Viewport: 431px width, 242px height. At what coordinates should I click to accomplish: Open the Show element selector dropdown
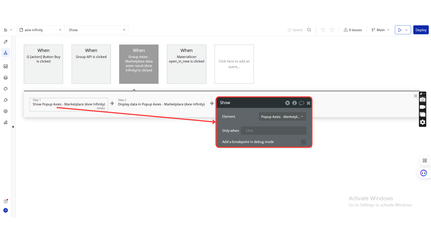[98, 30]
